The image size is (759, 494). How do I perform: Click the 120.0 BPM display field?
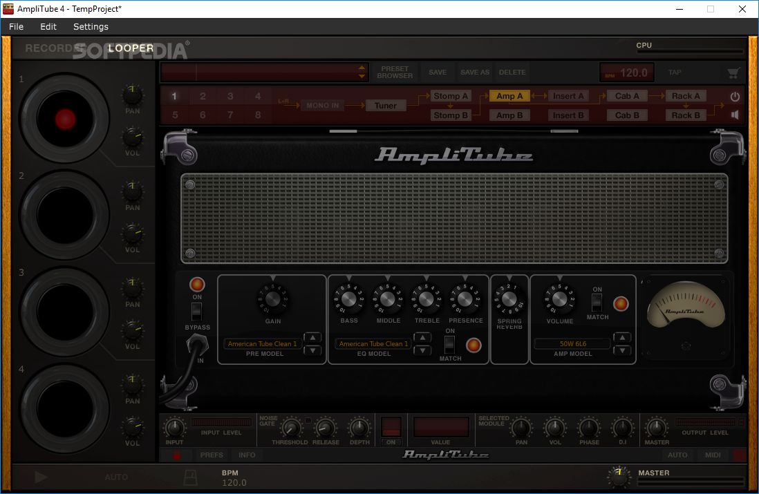[x=627, y=73]
